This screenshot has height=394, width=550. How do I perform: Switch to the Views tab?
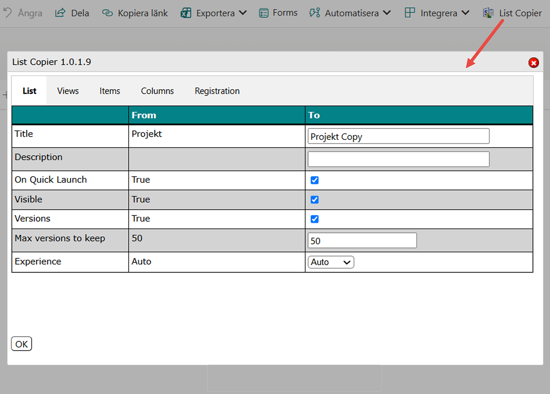pyautogui.click(x=67, y=91)
